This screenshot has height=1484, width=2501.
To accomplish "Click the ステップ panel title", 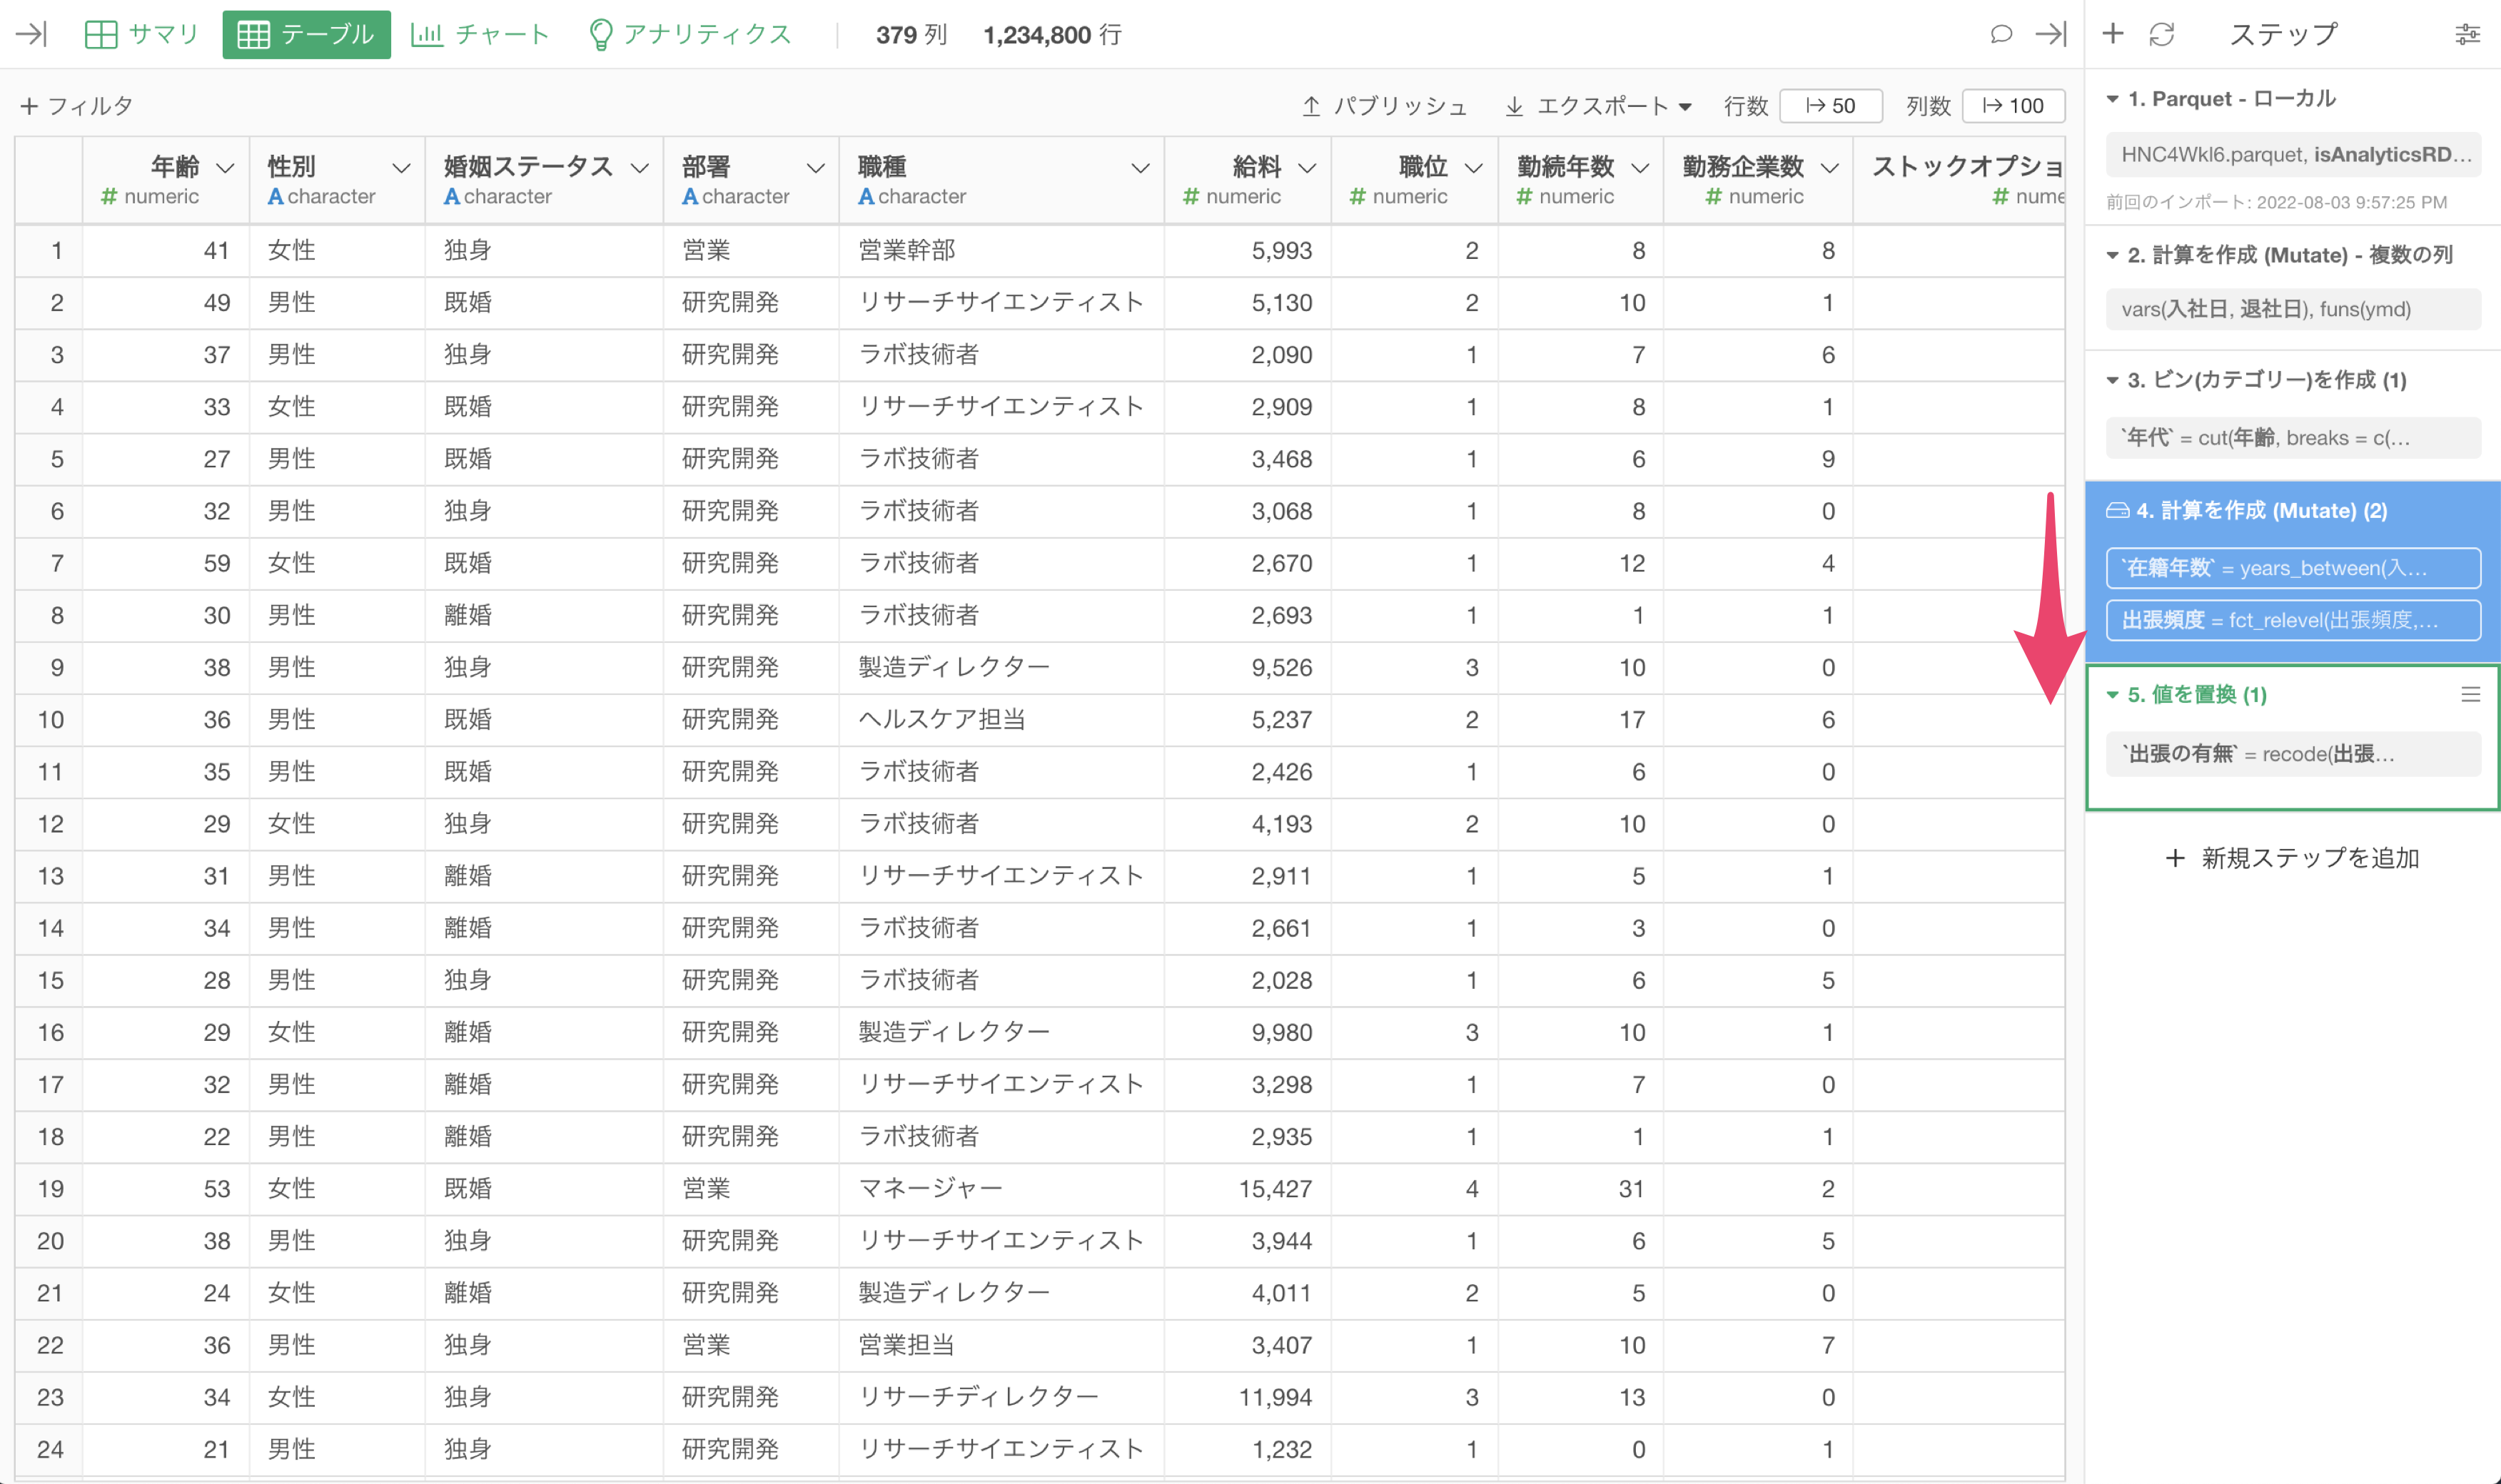I will 2283,34.
